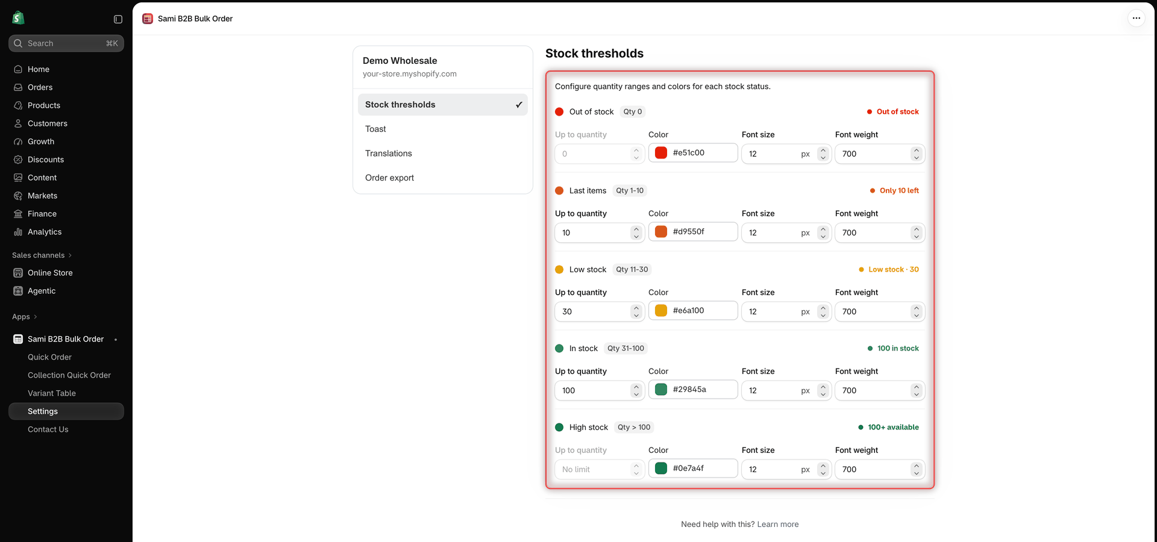Open the three-dot more actions menu
The height and width of the screenshot is (542, 1157).
pos(1136,18)
